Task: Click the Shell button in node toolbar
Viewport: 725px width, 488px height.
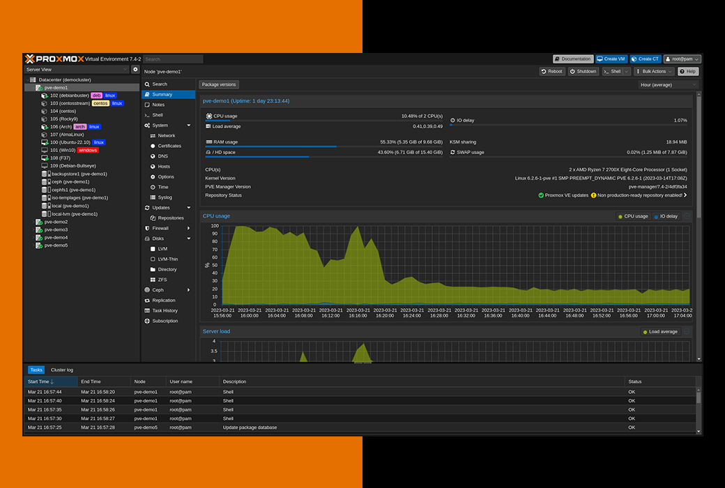Action: [x=612, y=71]
